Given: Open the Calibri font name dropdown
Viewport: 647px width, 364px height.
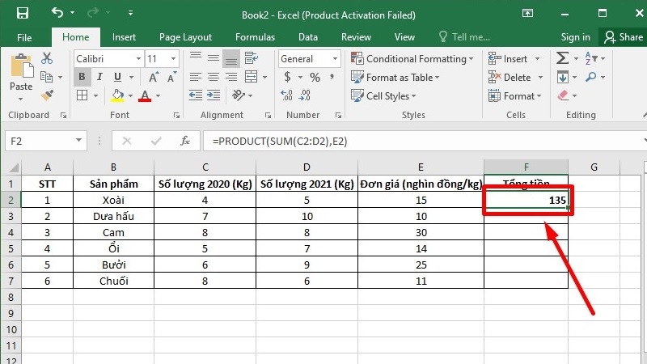Looking at the screenshot, I should (x=138, y=58).
